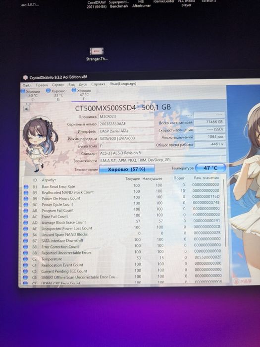Select the Temperature attribute name in the table
Screen dimensions: 260x347
52,259
